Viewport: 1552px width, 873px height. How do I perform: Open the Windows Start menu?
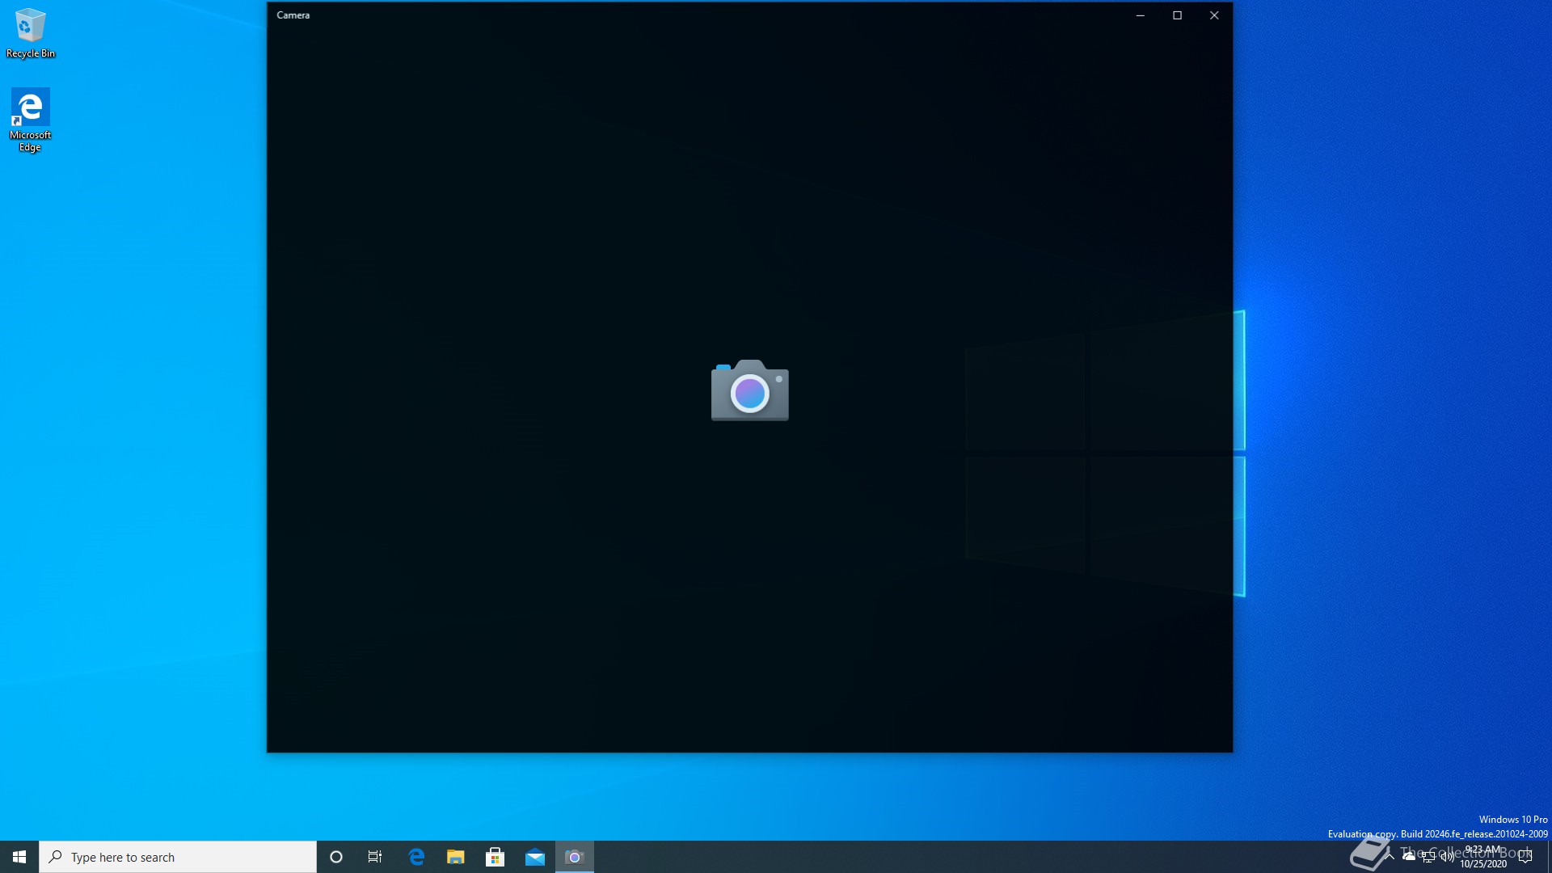click(x=19, y=857)
